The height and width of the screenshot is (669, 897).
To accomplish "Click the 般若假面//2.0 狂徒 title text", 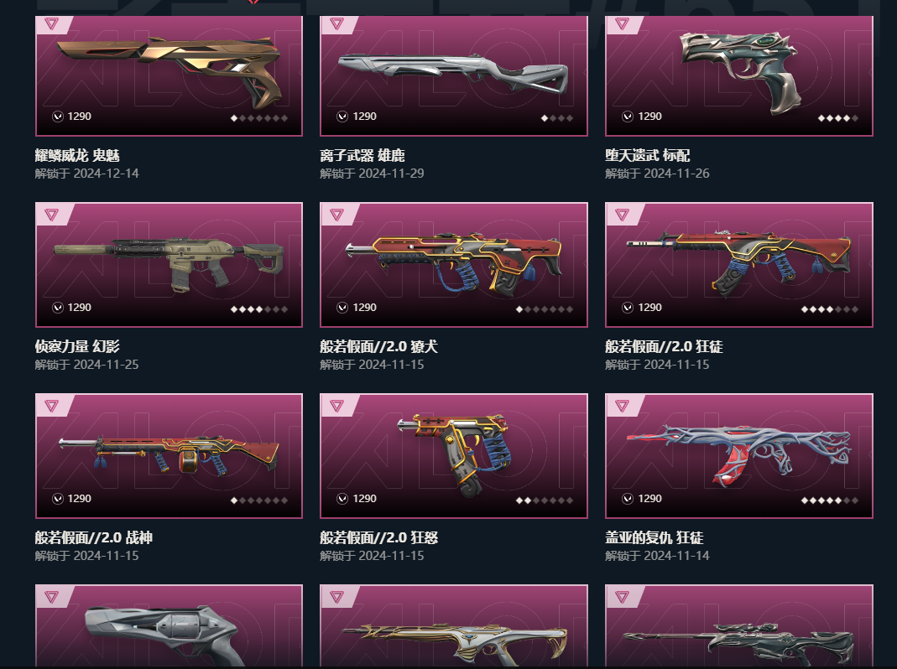I will tap(664, 346).
